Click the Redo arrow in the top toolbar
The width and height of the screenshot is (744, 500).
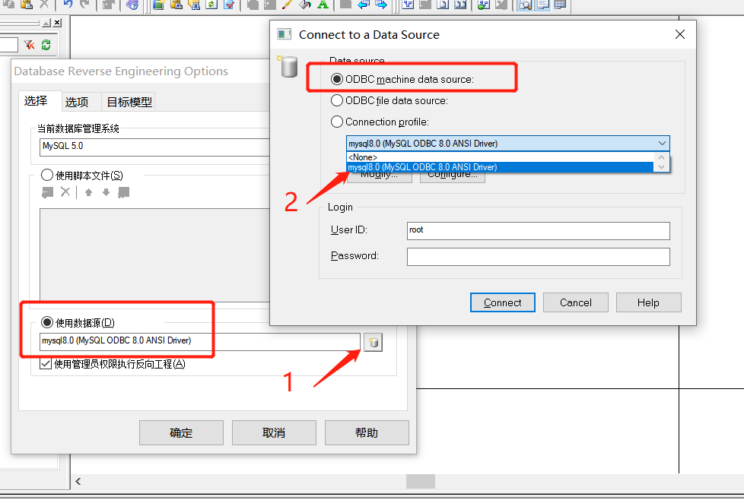(x=85, y=5)
